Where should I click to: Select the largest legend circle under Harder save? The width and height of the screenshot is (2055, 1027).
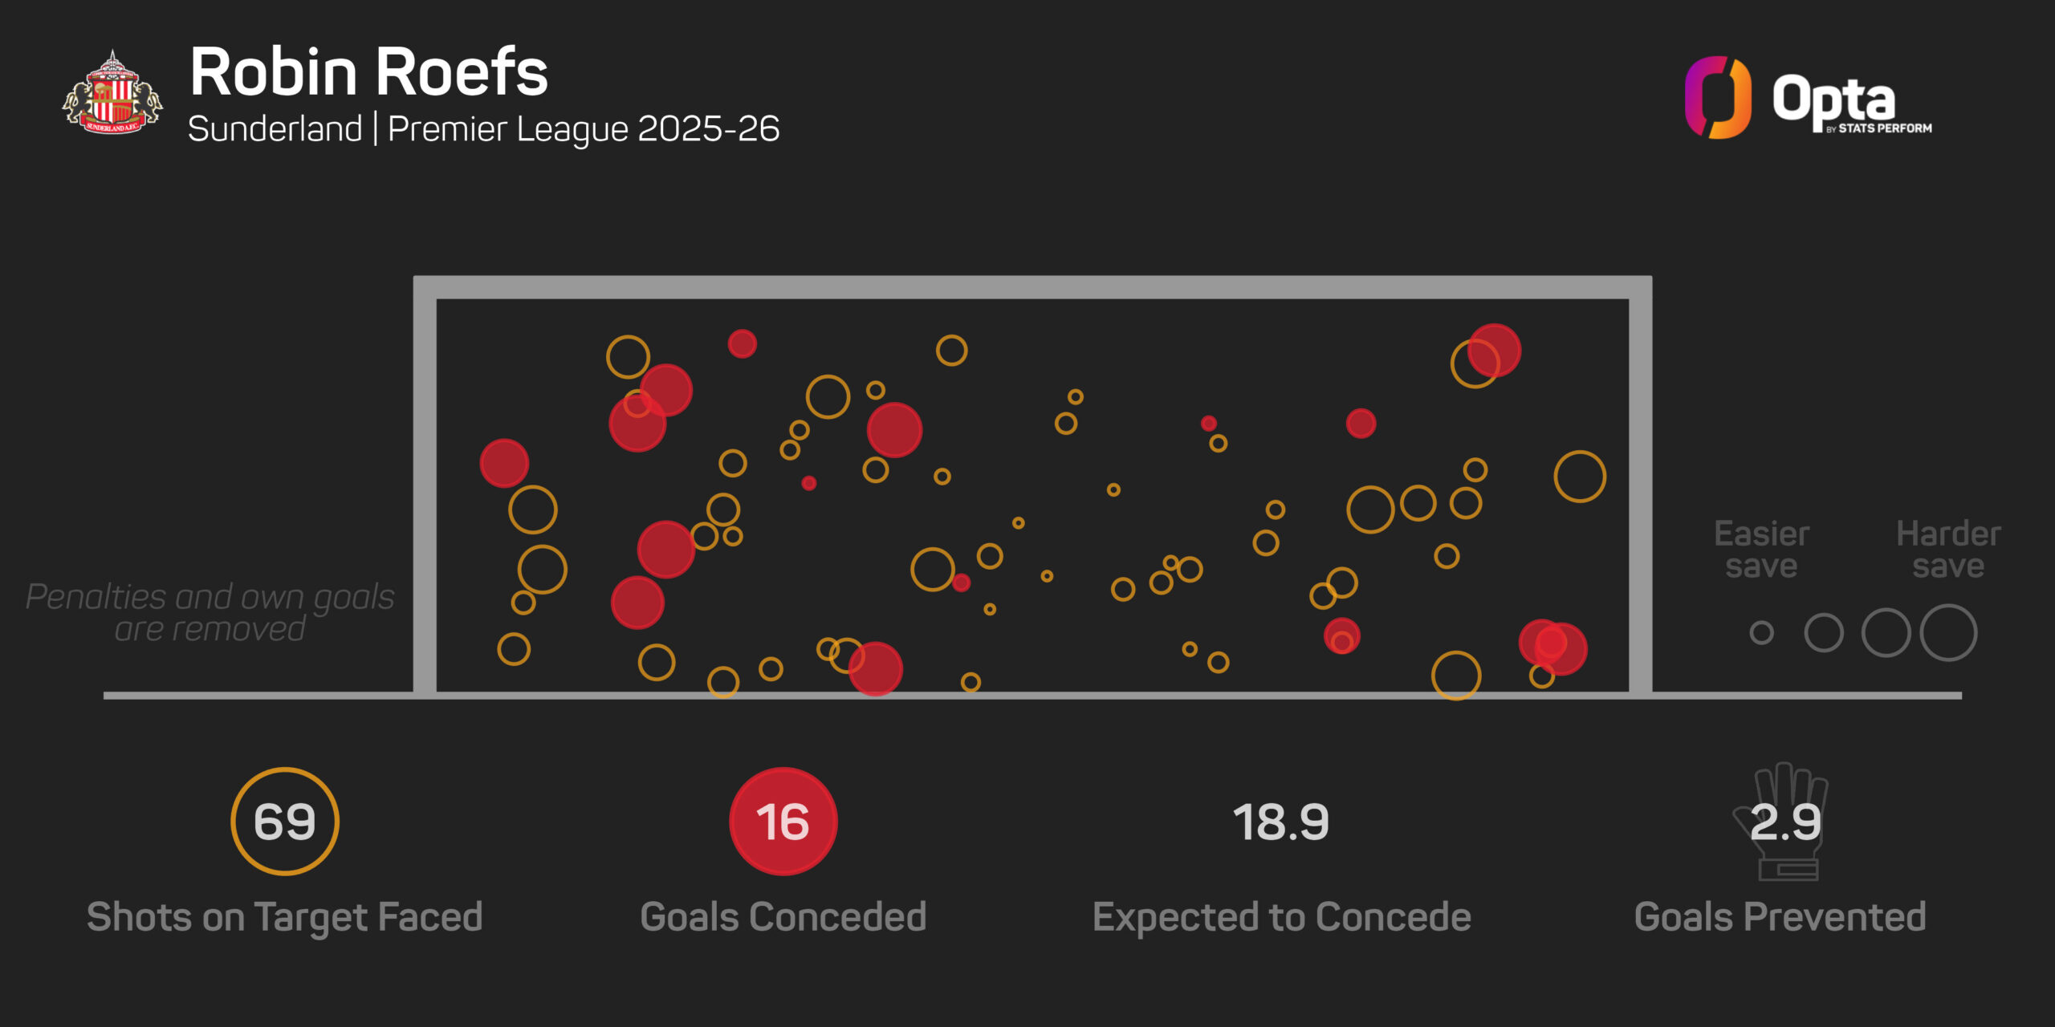click(x=1948, y=633)
